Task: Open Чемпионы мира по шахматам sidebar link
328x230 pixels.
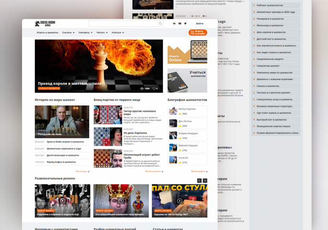Action: (276, 73)
